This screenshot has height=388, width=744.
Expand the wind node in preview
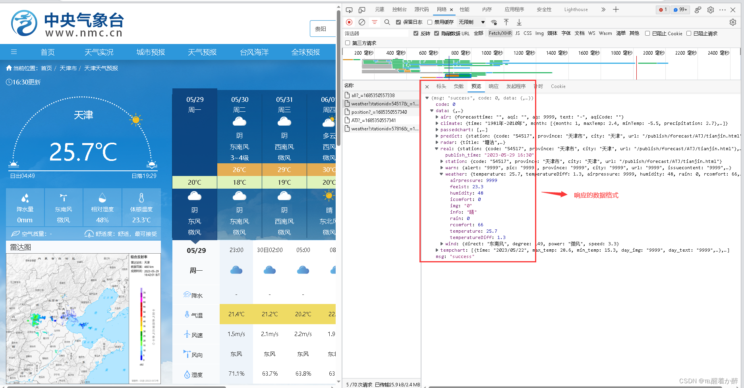click(442, 244)
